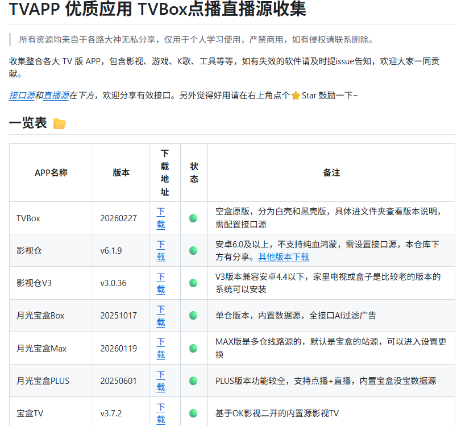This screenshot has width=457, height=426.
Task: Click the green status dot for 月光宝盒Box
Action: (193, 315)
